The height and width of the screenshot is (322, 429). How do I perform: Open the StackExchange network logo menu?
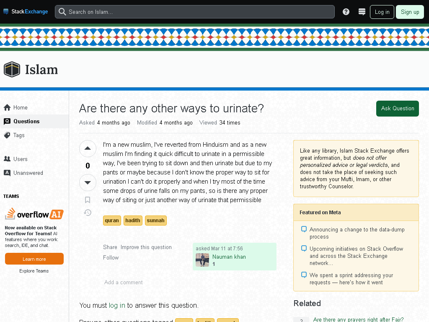point(26,11)
